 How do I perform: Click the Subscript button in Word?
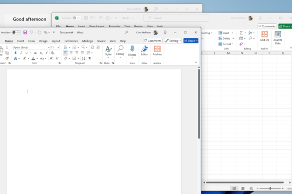[41, 53]
